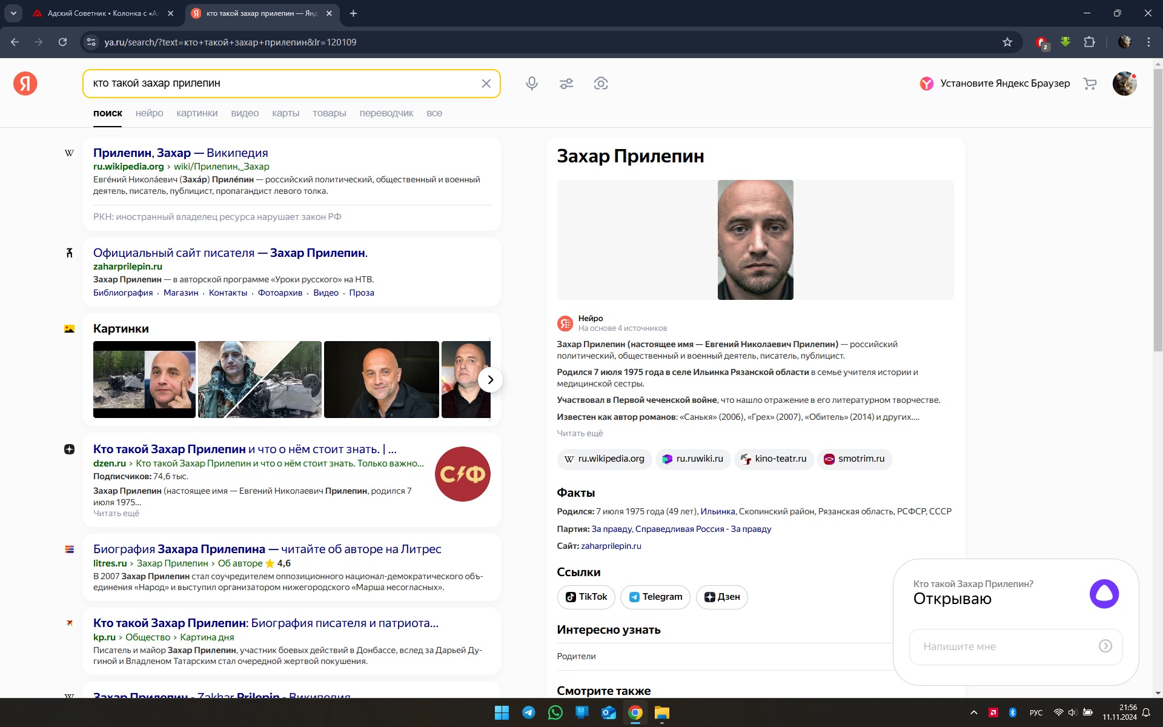This screenshot has width=1163, height=727.
Task: Open Chrome three-dot menu
Action: click(x=1148, y=42)
